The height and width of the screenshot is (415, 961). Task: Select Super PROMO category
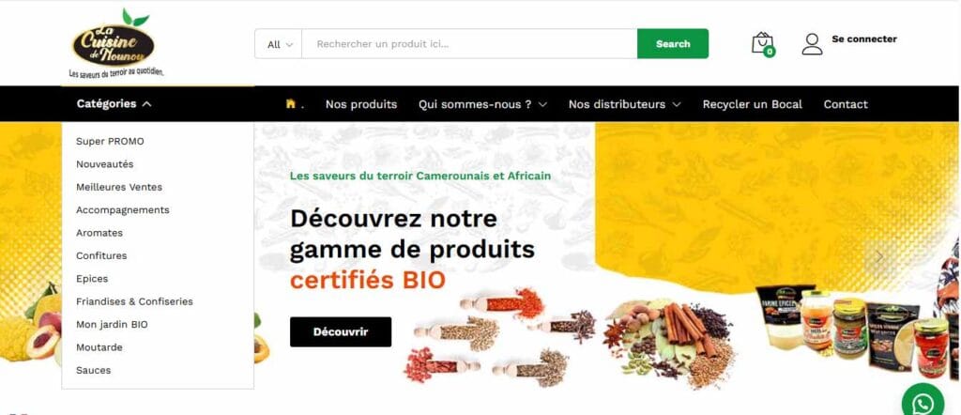point(110,141)
